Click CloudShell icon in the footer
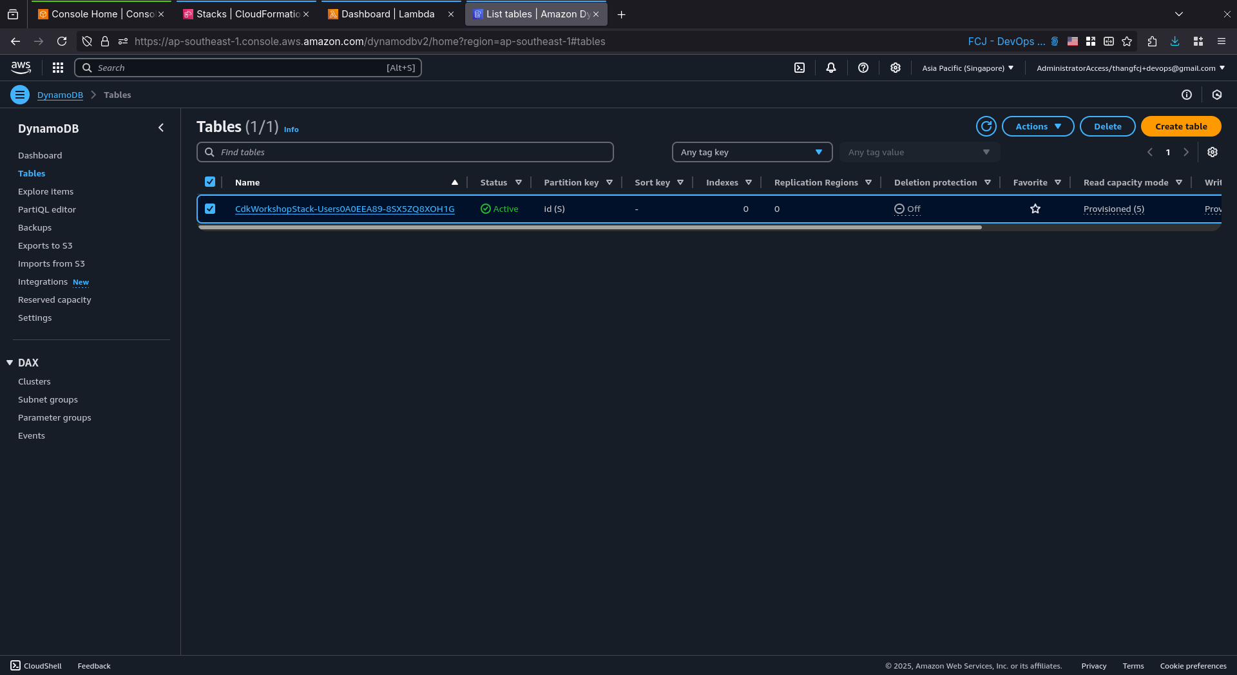The width and height of the screenshot is (1237, 675). click(x=15, y=665)
